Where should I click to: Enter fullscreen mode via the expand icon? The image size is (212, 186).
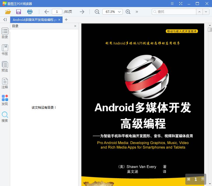tap(181, 4)
